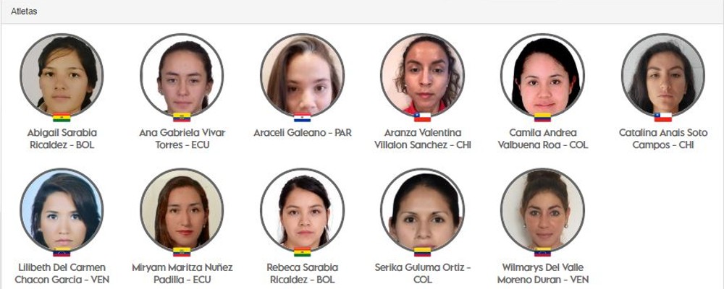Click the Bolivia flag under Abigail Sarabia
The width and height of the screenshot is (724, 289).
[62, 118]
